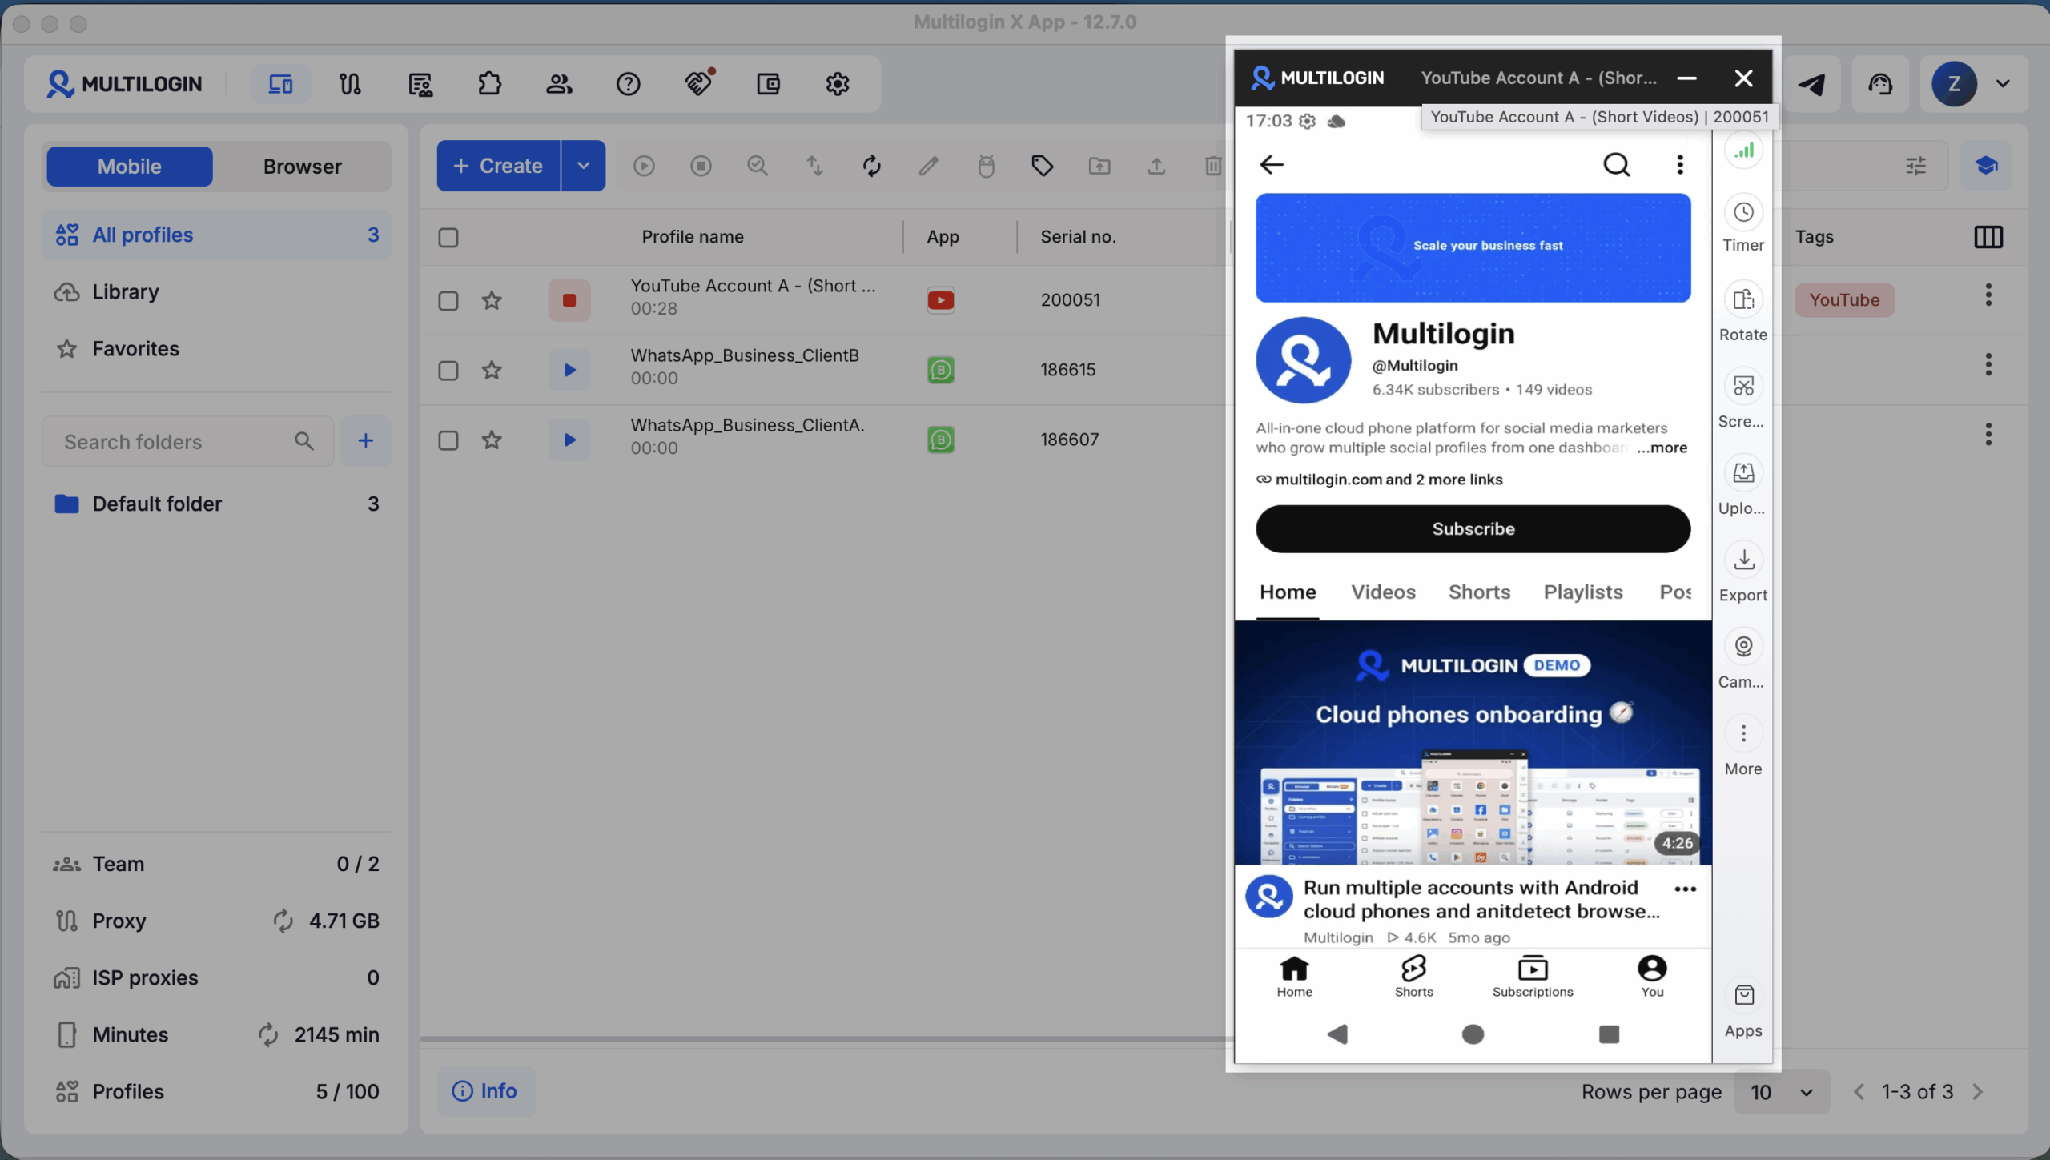The image size is (2050, 1160).
Task: Click the export upload toolbar icon
Action: pos(1156,166)
